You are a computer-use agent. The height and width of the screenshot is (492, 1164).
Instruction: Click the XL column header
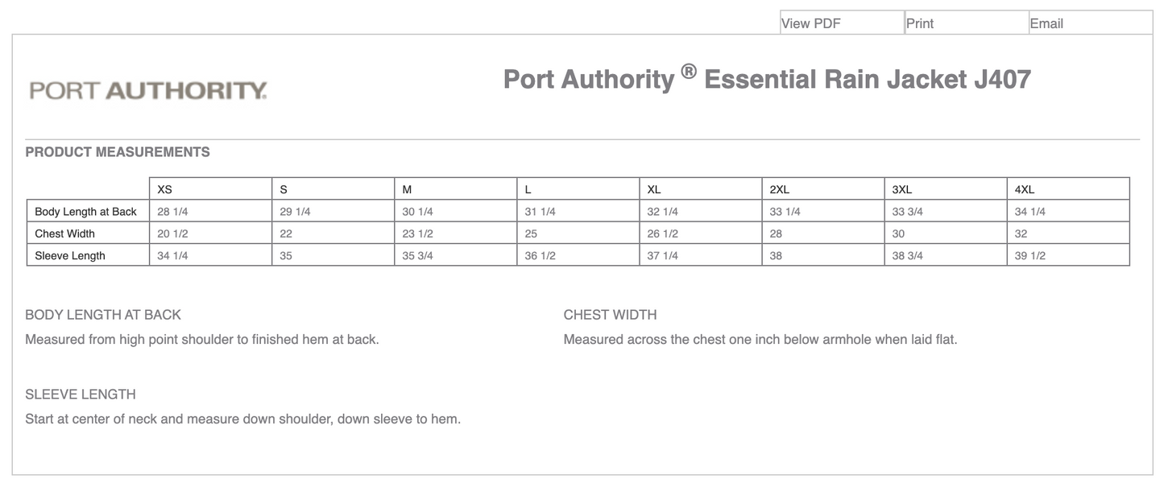(653, 188)
